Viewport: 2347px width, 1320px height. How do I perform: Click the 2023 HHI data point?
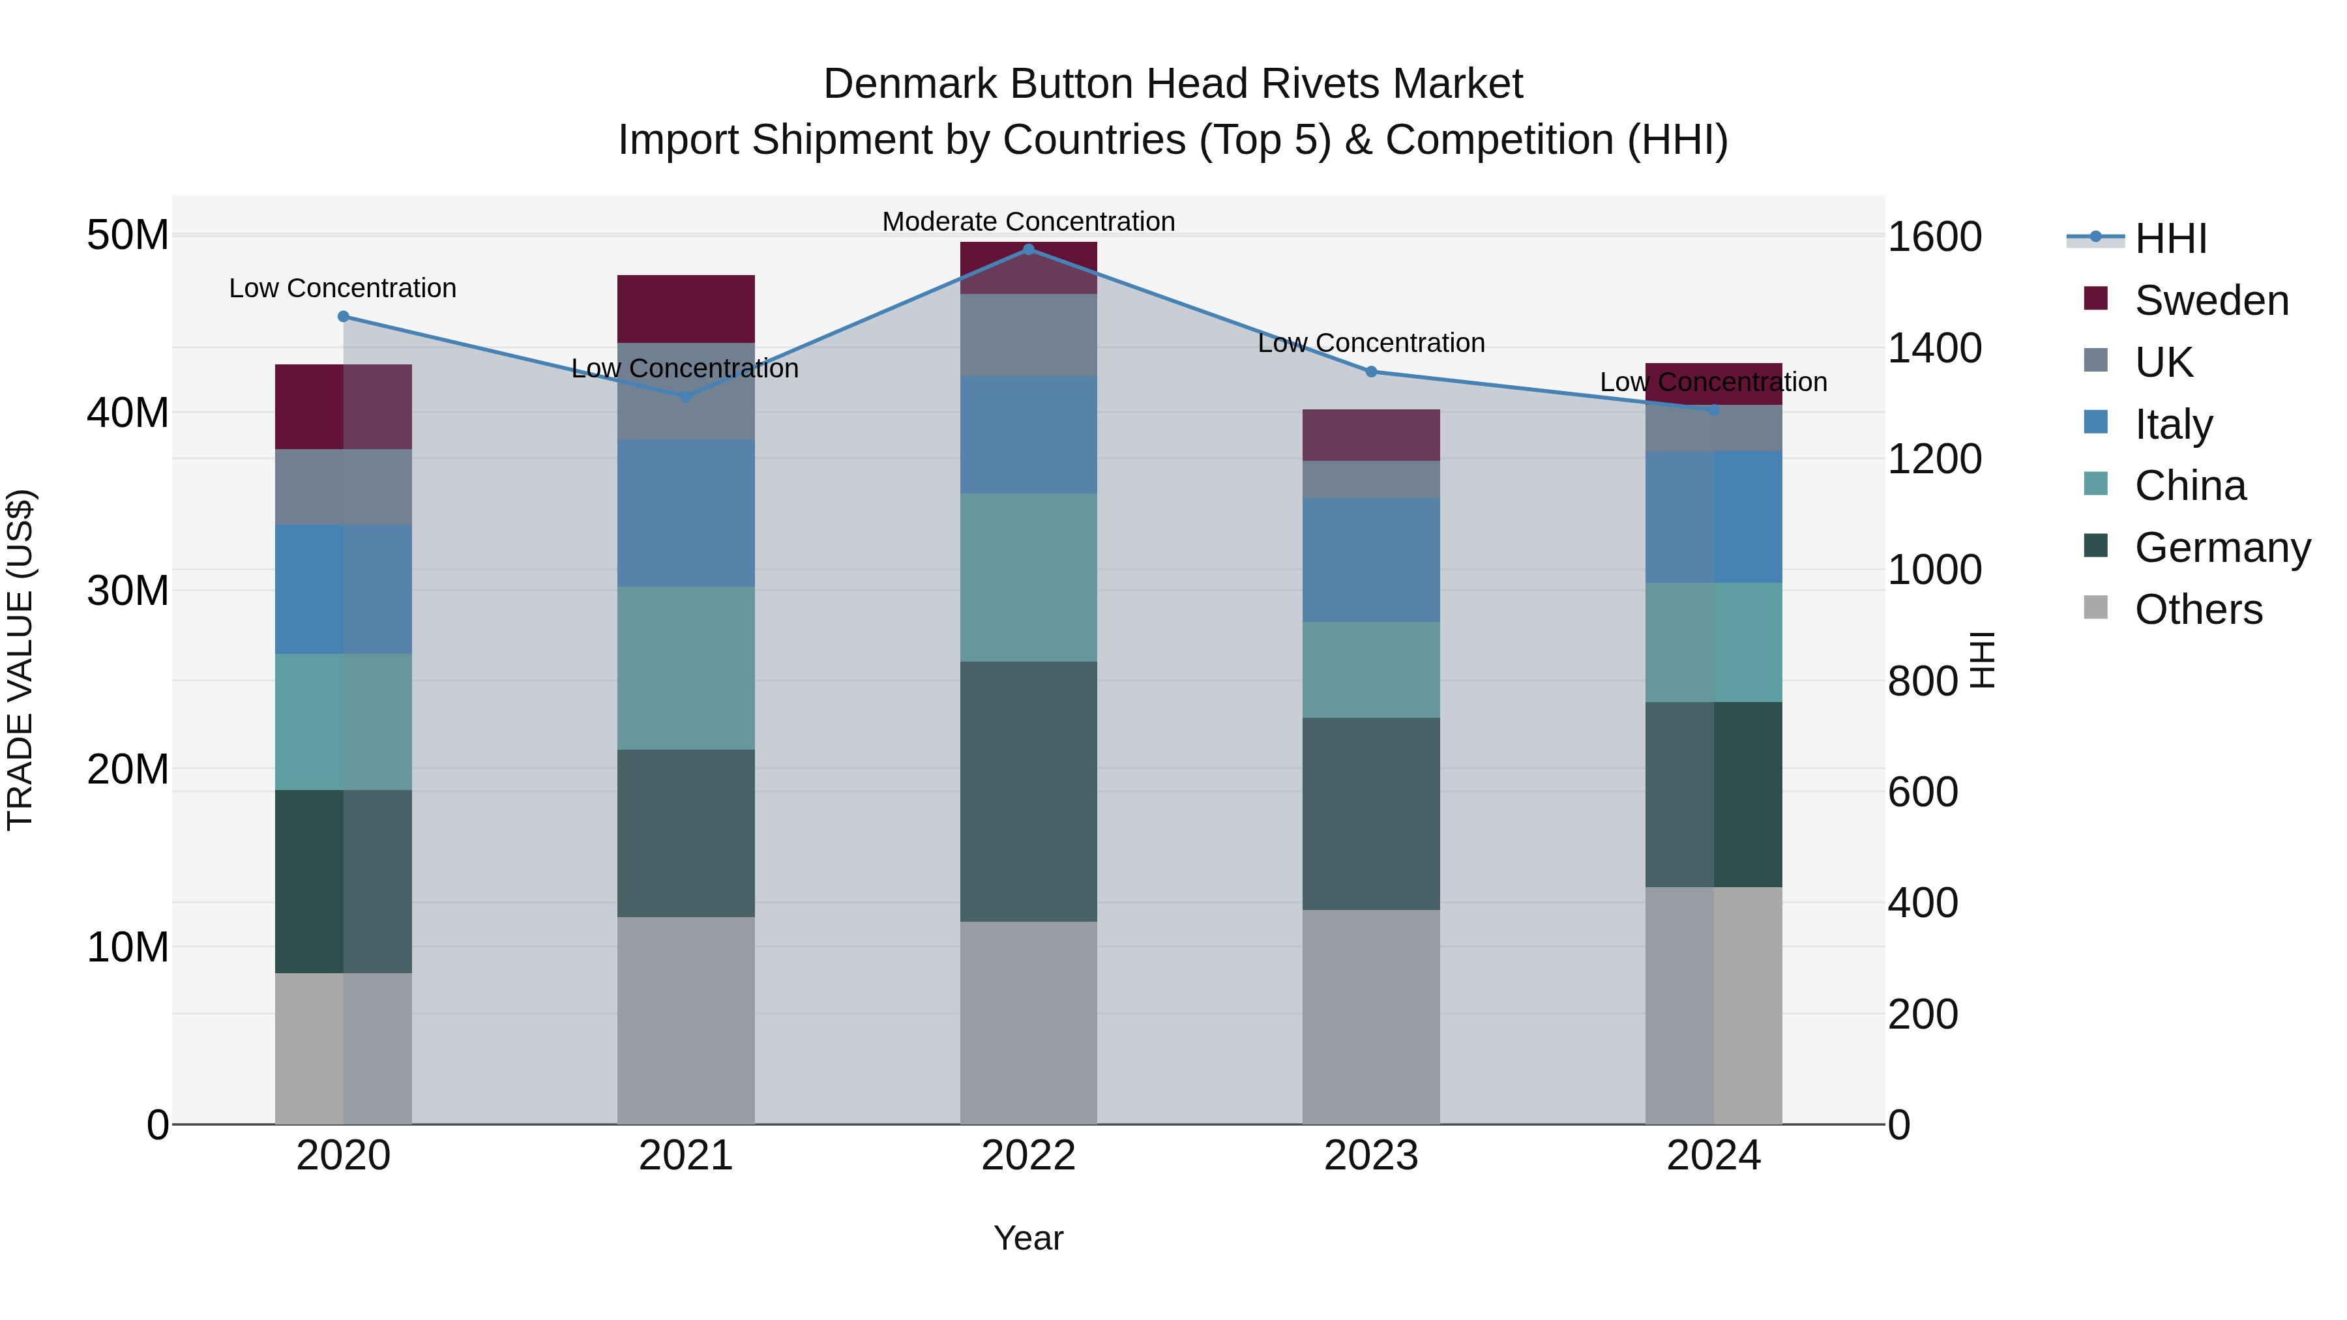(x=1371, y=372)
